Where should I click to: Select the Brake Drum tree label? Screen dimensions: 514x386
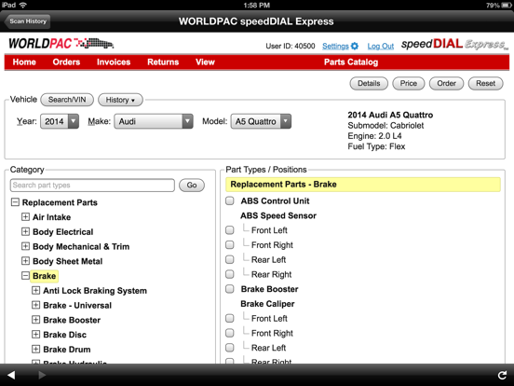[x=67, y=350]
